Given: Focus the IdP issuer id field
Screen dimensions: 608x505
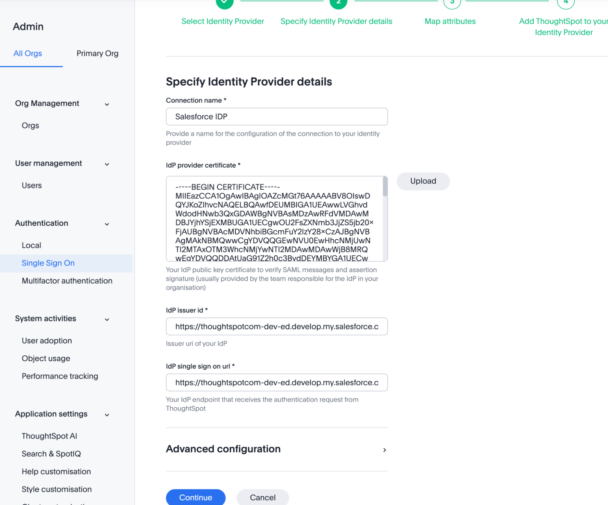Looking at the screenshot, I should (276, 326).
